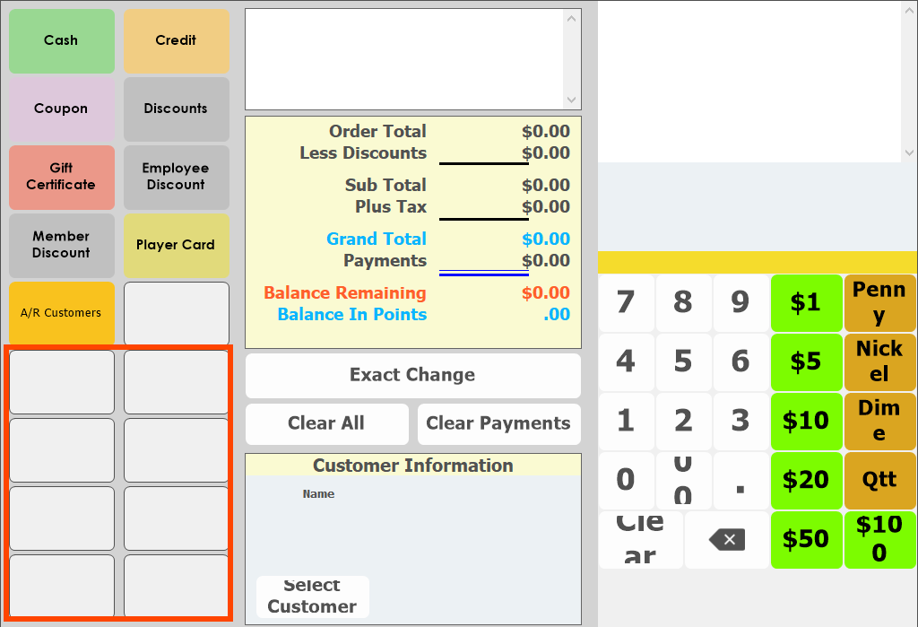The height and width of the screenshot is (627, 918).
Task: Open Select Customer dialog
Action: pyautogui.click(x=312, y=597)
